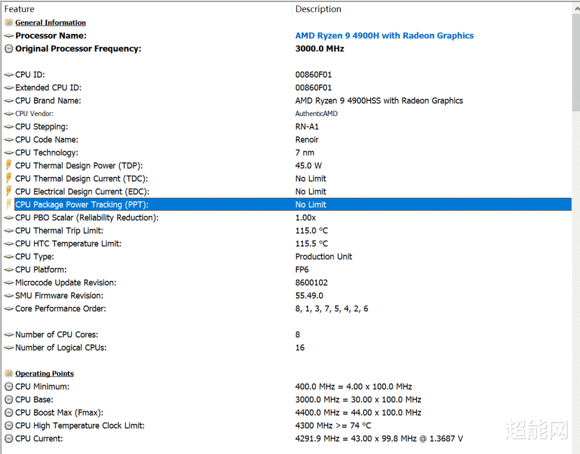
Task: Click the lightning icon beside Package Power Tracking
Action: (9, 204)
